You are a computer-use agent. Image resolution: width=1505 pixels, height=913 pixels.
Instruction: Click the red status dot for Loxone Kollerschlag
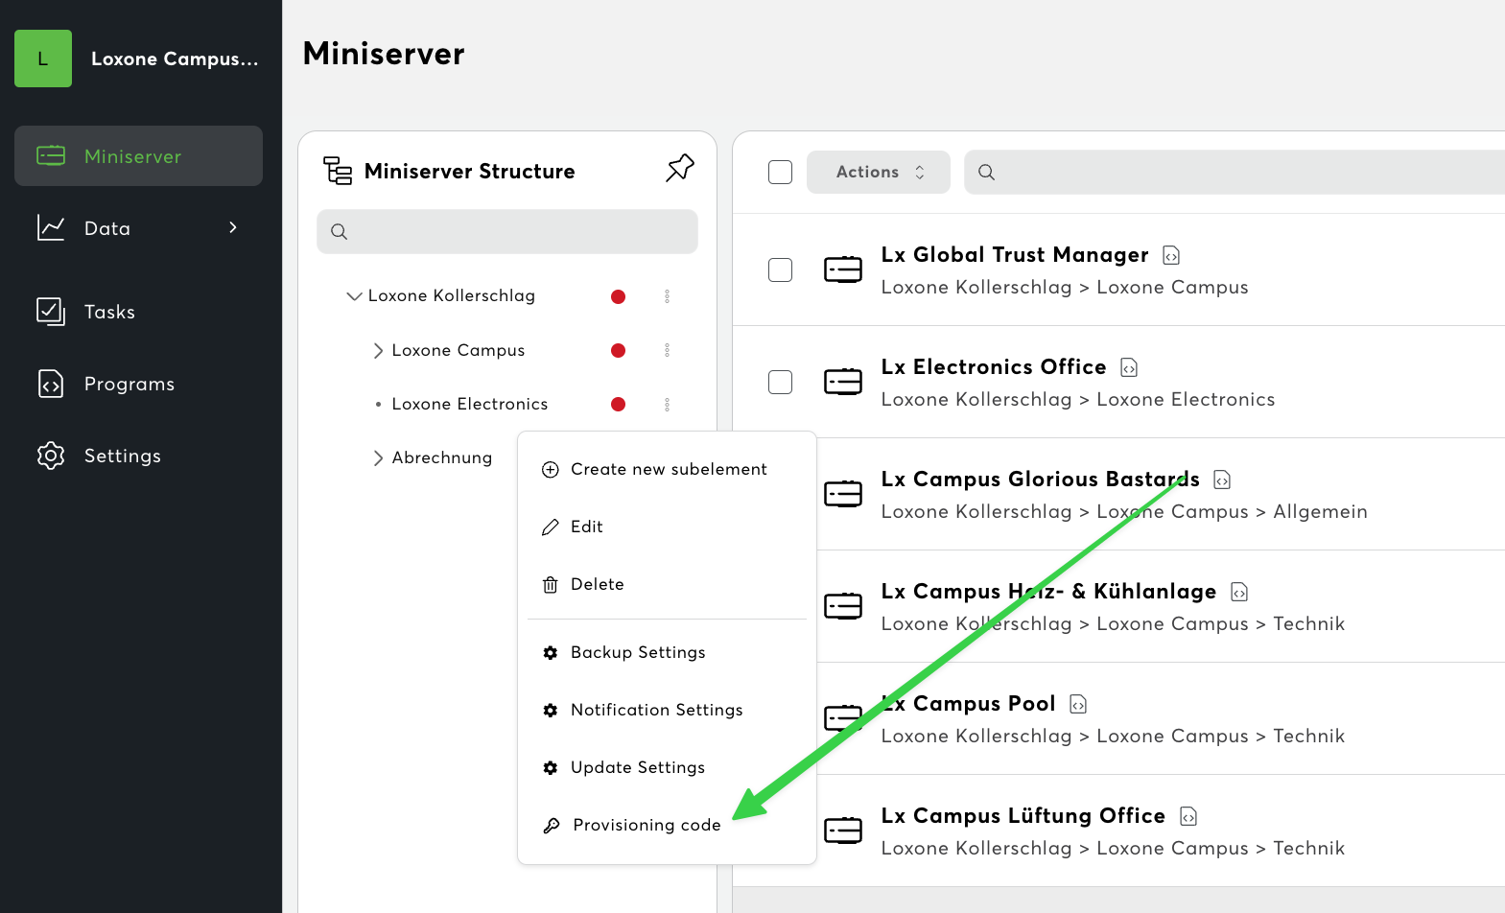click(618, 296)
